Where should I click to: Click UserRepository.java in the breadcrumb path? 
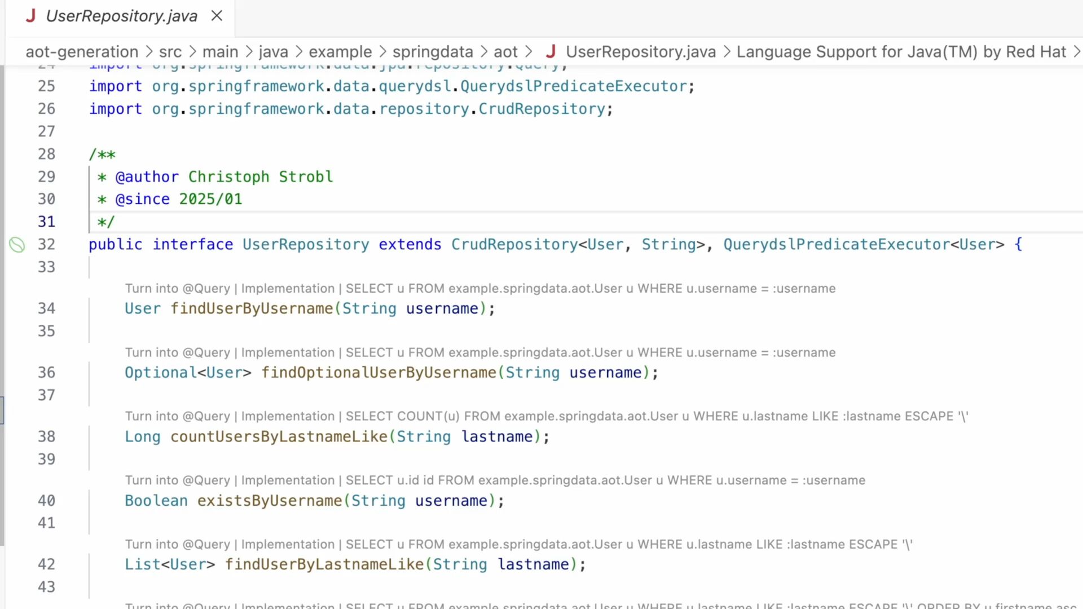pyautogui.click(x=641, y=52)
